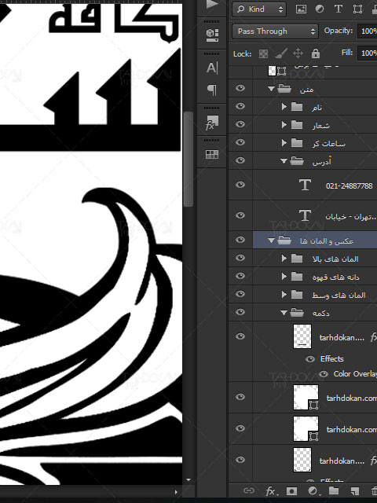Hide the آدرس group

(x=240, y=160)
